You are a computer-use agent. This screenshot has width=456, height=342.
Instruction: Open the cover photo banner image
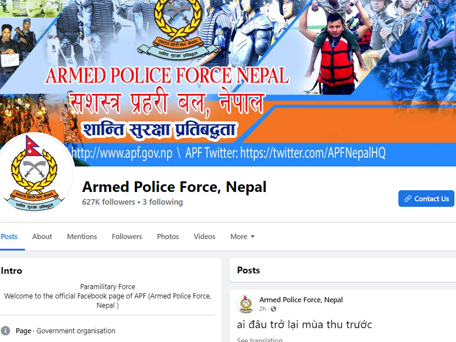(228, 83)
